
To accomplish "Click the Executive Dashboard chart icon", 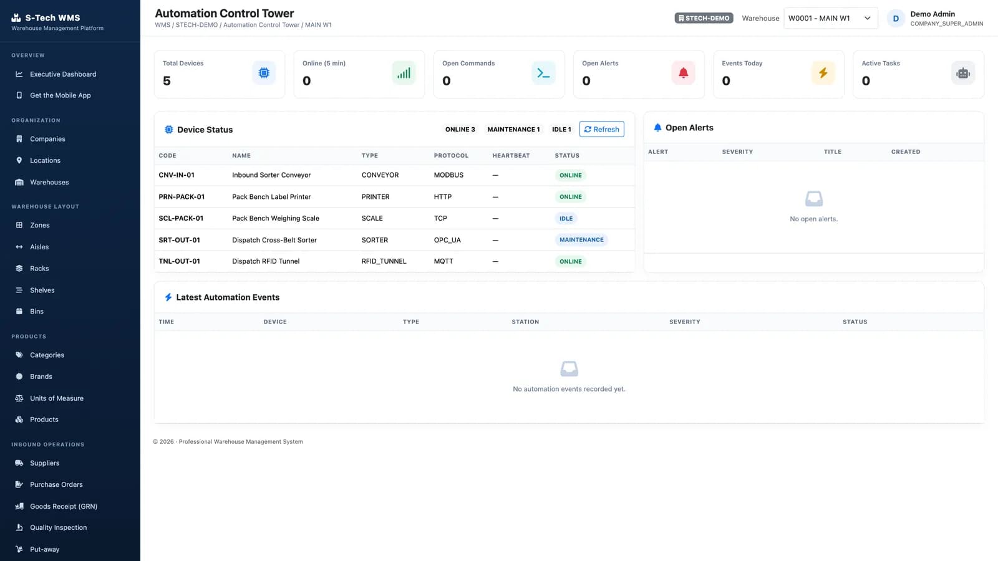I will pos(19,74).
